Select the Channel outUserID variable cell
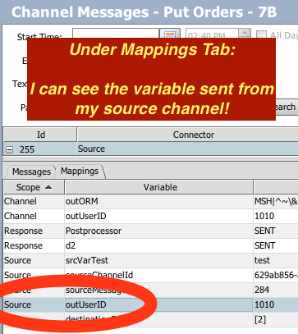The width and height of the screenshot is (298, 334). (159, 216)
